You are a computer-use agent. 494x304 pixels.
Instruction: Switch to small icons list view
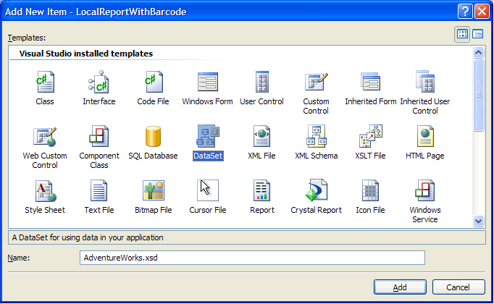(478, 34)
